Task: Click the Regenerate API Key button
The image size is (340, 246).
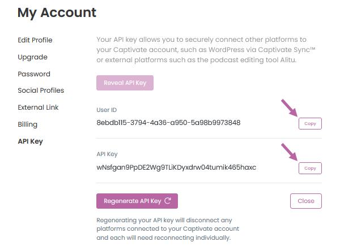Action: tap(137, 201)
